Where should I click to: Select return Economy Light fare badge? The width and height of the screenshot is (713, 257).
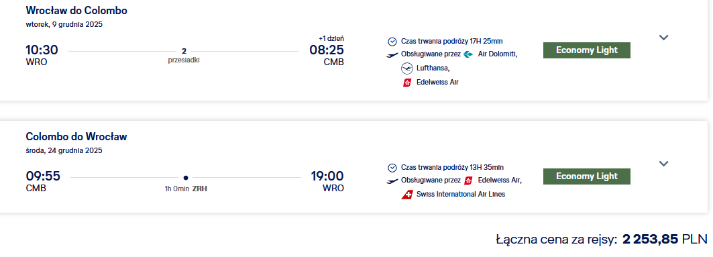587,176
